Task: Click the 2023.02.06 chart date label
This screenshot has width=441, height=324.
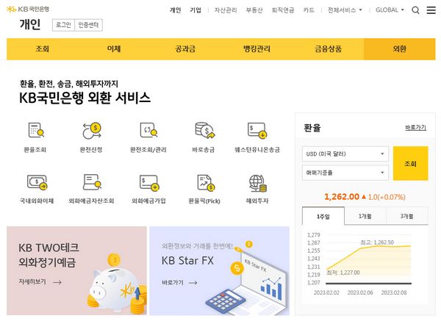Action: pos(360,293)
